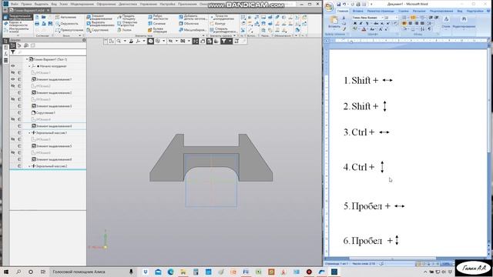Toggle the eye icon for Эскиз:6
493x277 pixels.
click(x=13, y=152)
